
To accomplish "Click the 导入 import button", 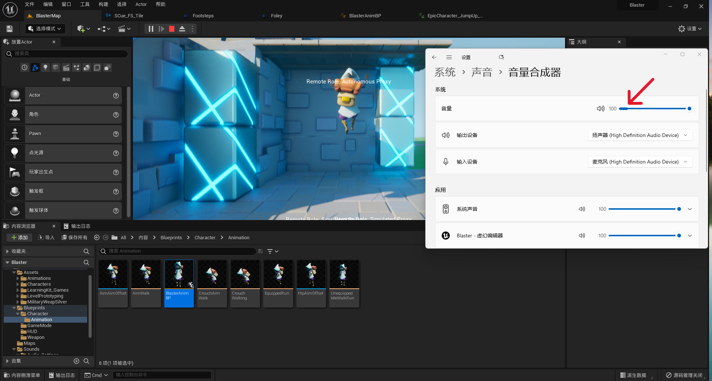I will pos(46,238).
